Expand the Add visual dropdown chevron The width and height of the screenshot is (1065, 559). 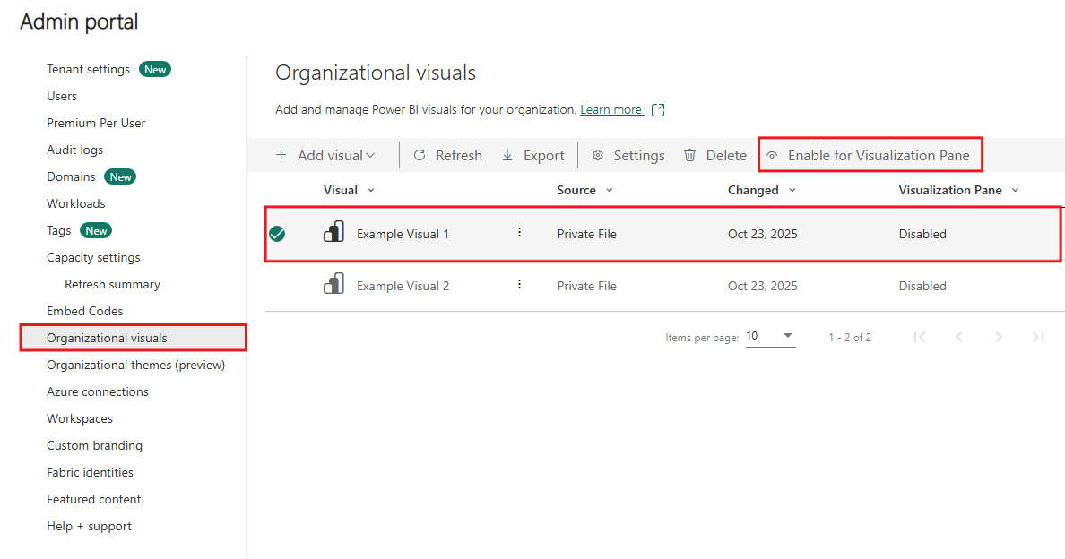click(x=370, y=154)
